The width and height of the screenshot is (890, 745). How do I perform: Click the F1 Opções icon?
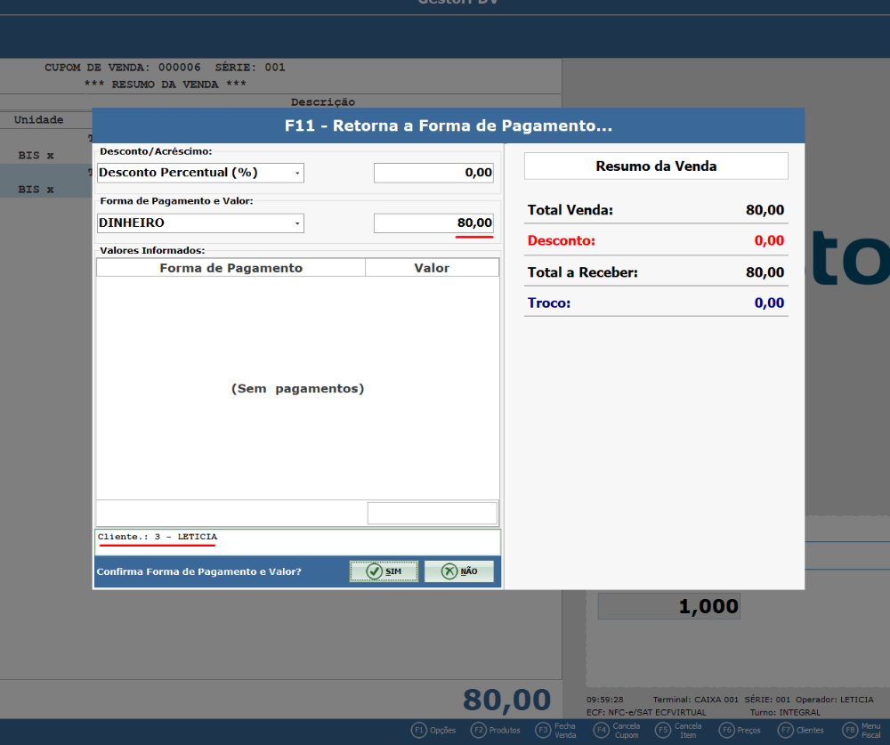tap(419, 730)
